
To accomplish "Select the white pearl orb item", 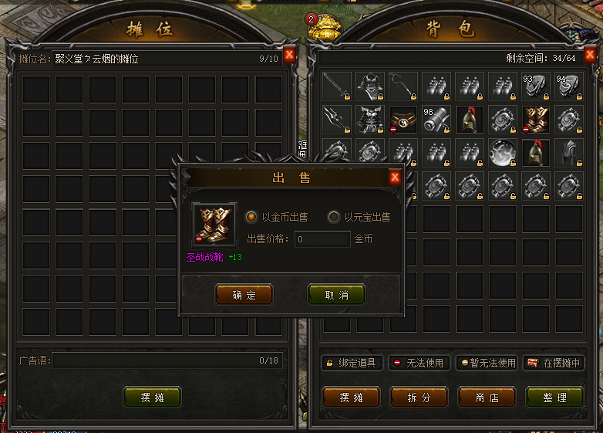I will pos(502,153).
